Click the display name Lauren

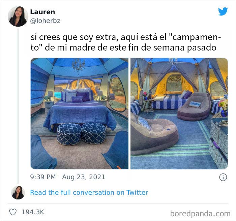click(x=42, y=12)
